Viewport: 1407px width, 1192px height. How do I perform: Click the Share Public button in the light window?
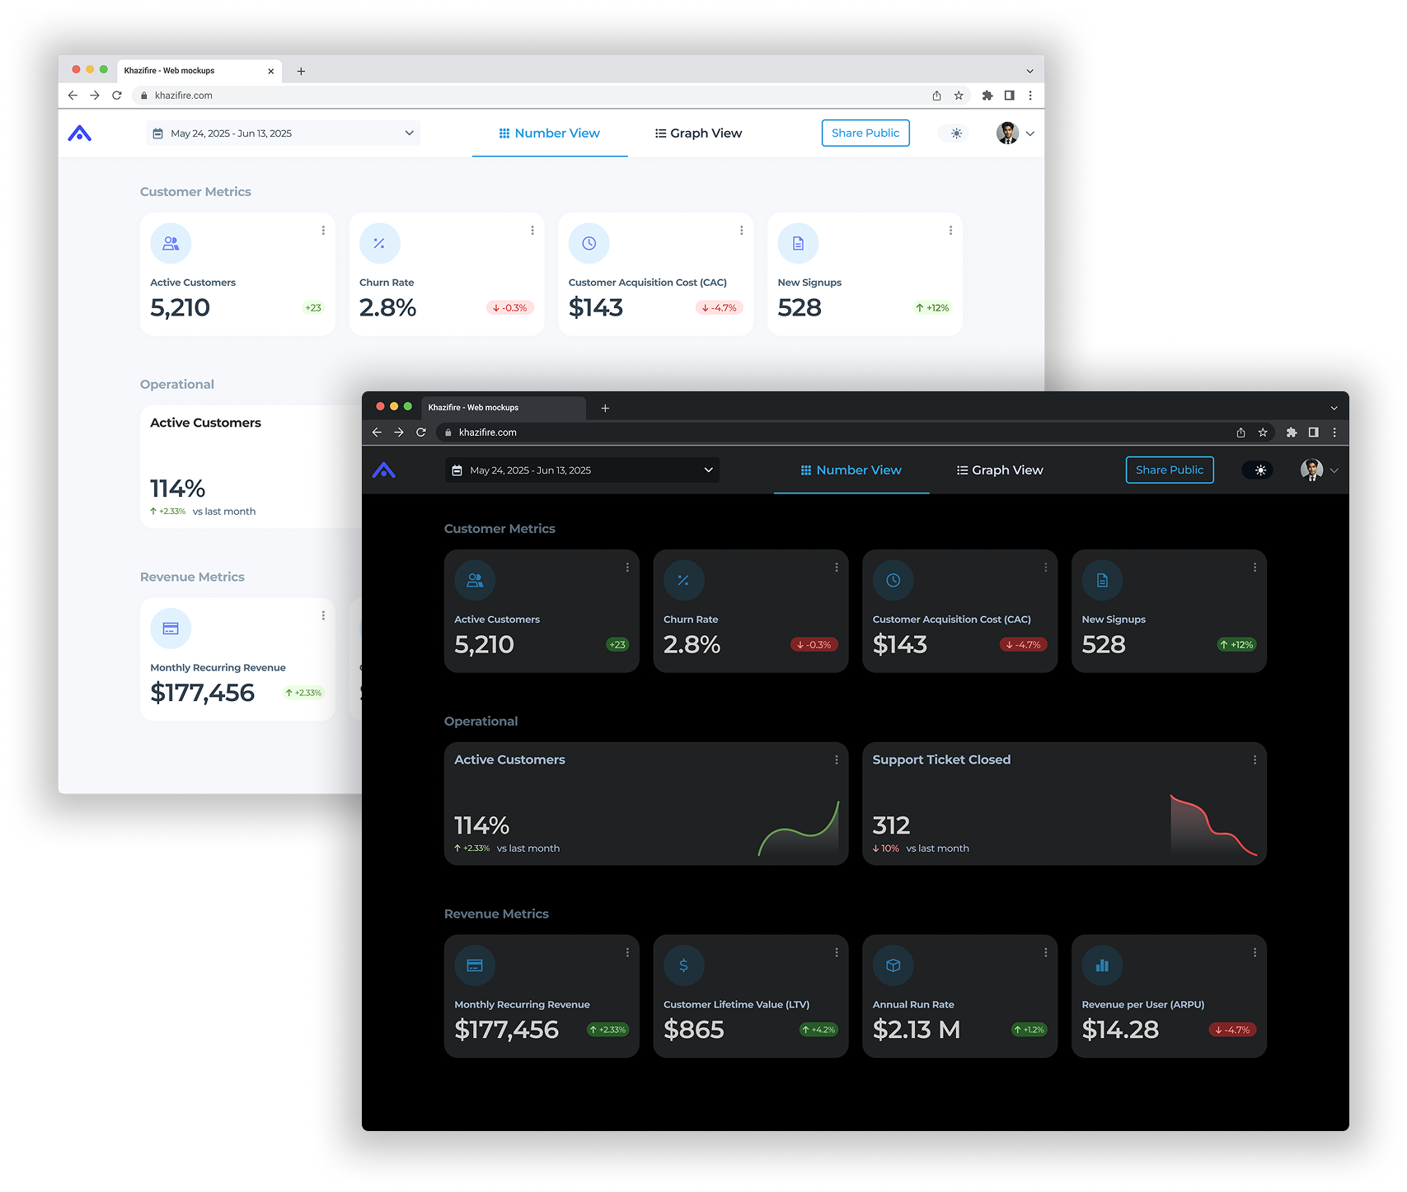(x=865, y=133)
